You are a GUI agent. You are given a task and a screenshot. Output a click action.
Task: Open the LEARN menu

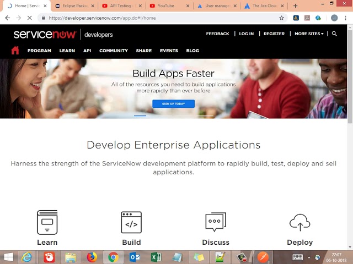pos(67,51)
